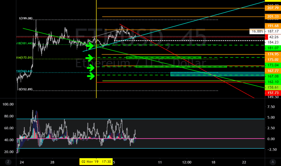Click the 162.10 green price label
Screen dimensions: 281x166
[x=273, y=82]
